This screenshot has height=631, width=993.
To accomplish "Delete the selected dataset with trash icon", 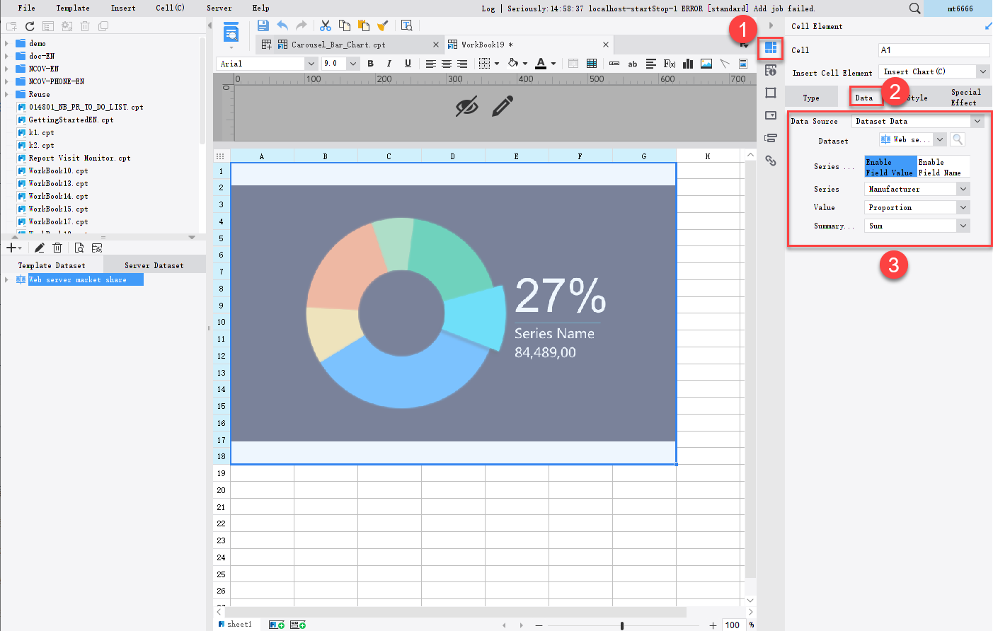I will (x=57, y=248).
